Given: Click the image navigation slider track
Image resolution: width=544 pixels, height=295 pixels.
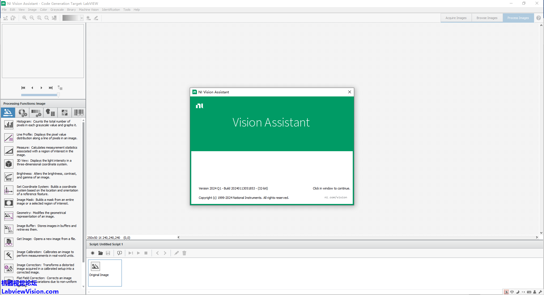Looking at the screenshot, I should [x=40, y=95].
